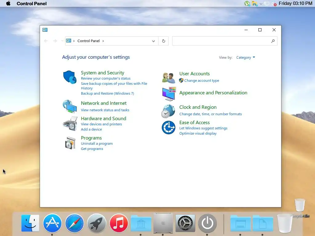
Task: Click the refresh button in address bar
Action: pyautogui.click(x=164, y=41)
